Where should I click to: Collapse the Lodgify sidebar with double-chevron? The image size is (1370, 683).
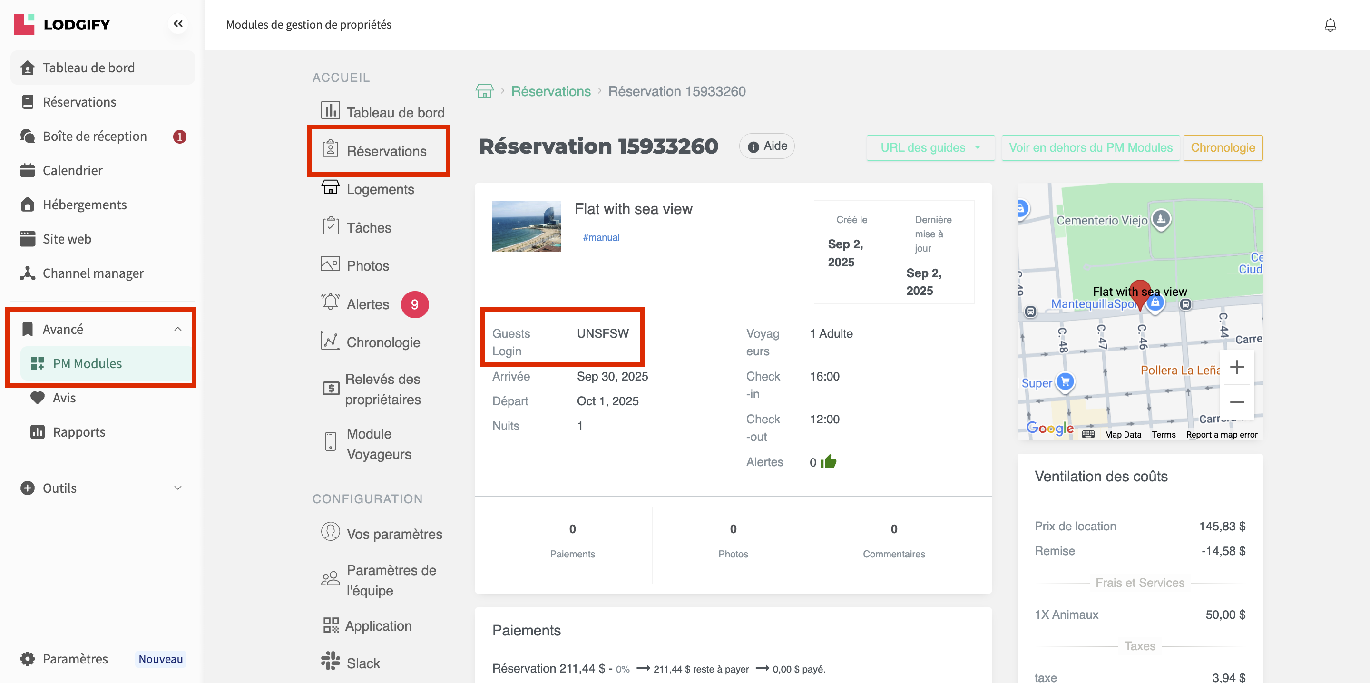coord(177,24)
